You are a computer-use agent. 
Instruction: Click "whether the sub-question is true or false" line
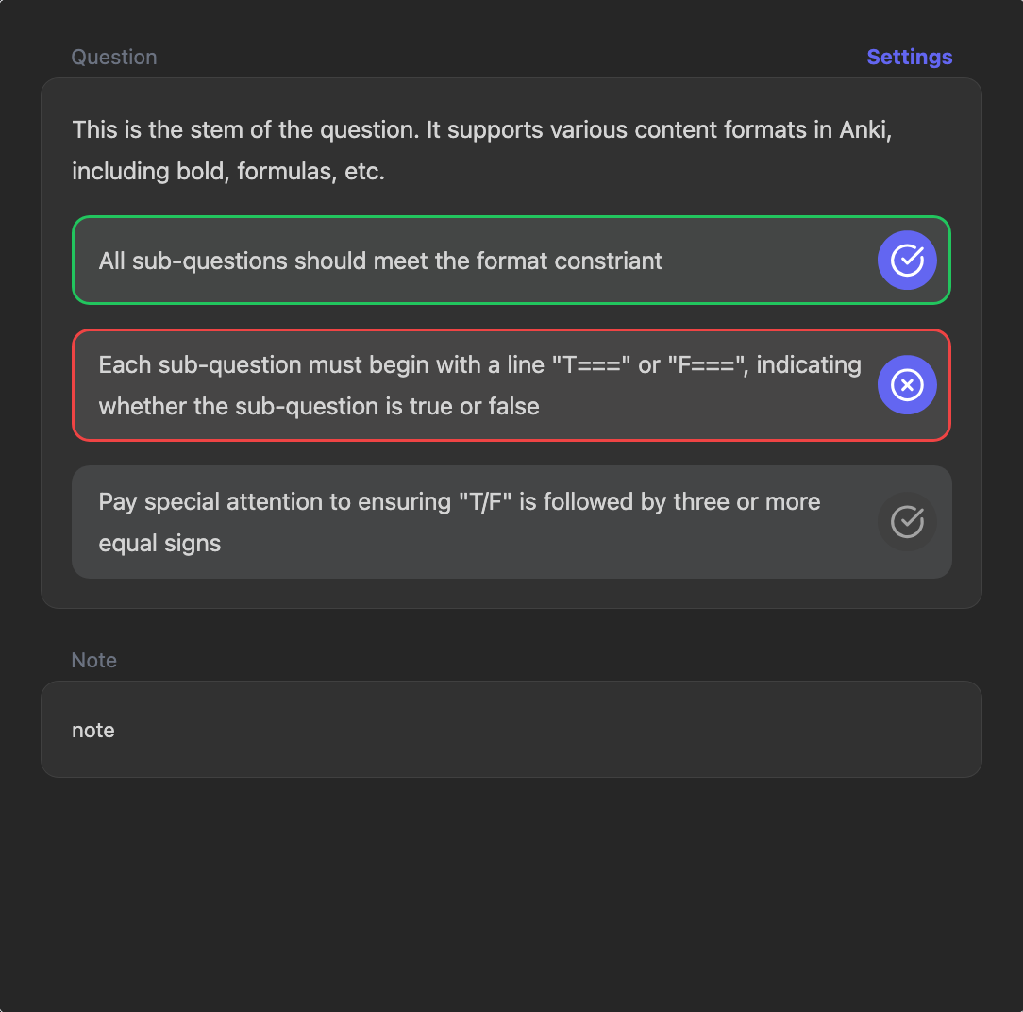coord(319,407)
